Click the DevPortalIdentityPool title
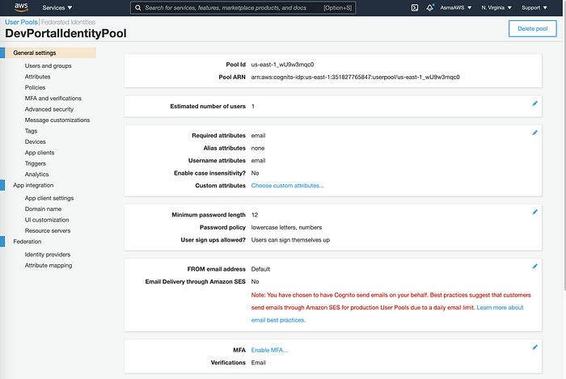This screenshot has width=566, height=379. (65, 34)
